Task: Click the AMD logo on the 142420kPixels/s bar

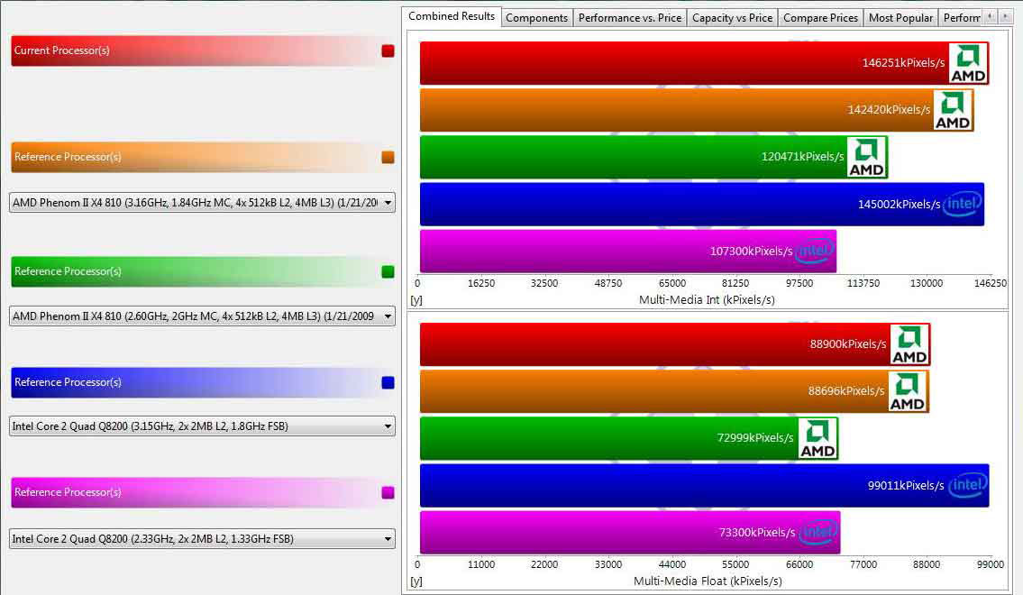Action: 954,110
